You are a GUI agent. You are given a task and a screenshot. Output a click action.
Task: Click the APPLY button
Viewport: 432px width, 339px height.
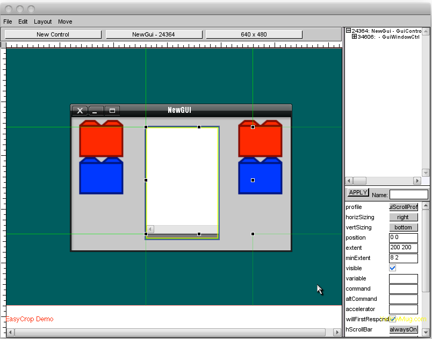(x=358, y=192)
